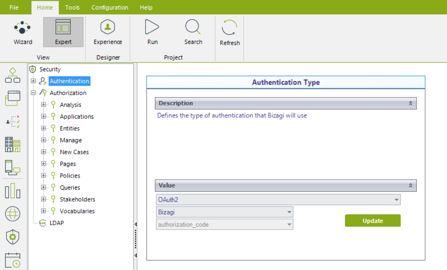
Task: Open the Processes module in sidebar
Action: [12, 75]
